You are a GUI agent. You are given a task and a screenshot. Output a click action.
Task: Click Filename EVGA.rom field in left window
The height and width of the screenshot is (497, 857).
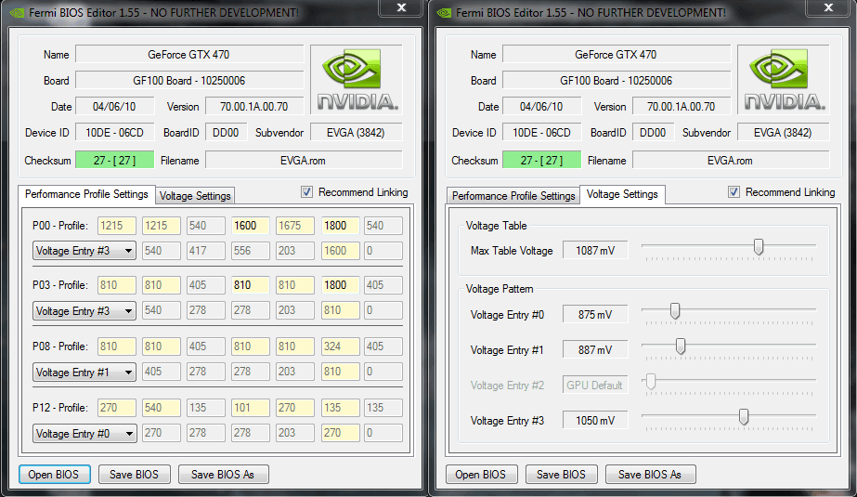304,160
